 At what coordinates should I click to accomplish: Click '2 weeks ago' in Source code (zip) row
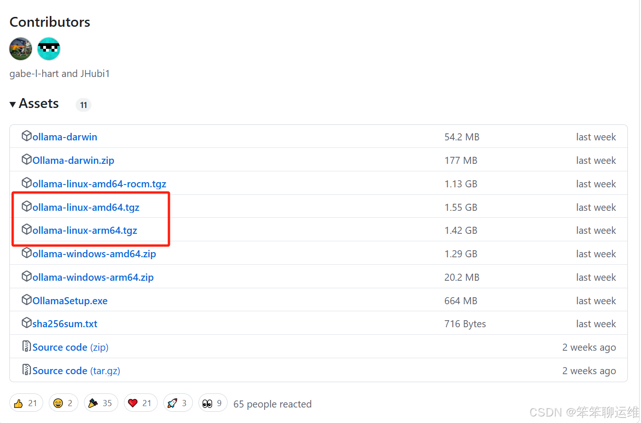click(589, 347)
